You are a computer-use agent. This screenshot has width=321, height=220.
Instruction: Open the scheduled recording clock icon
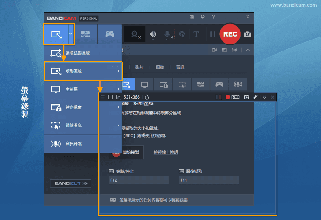point(203,17)
